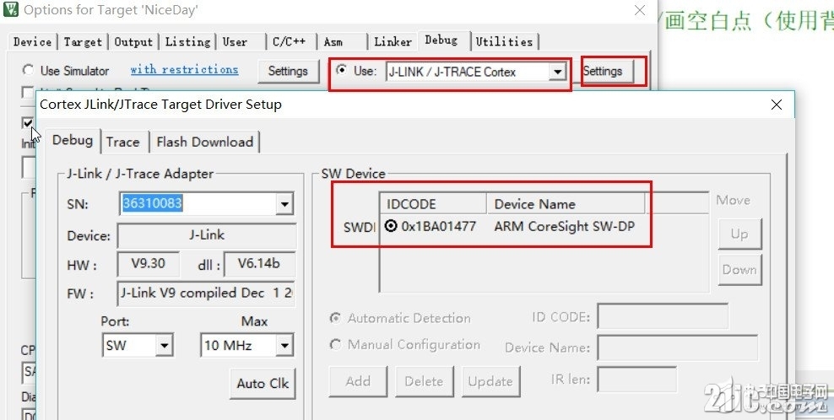Close the Cortex JLink/JTrace Driver Setup dialog
The image size is (834, 420).
777,105
